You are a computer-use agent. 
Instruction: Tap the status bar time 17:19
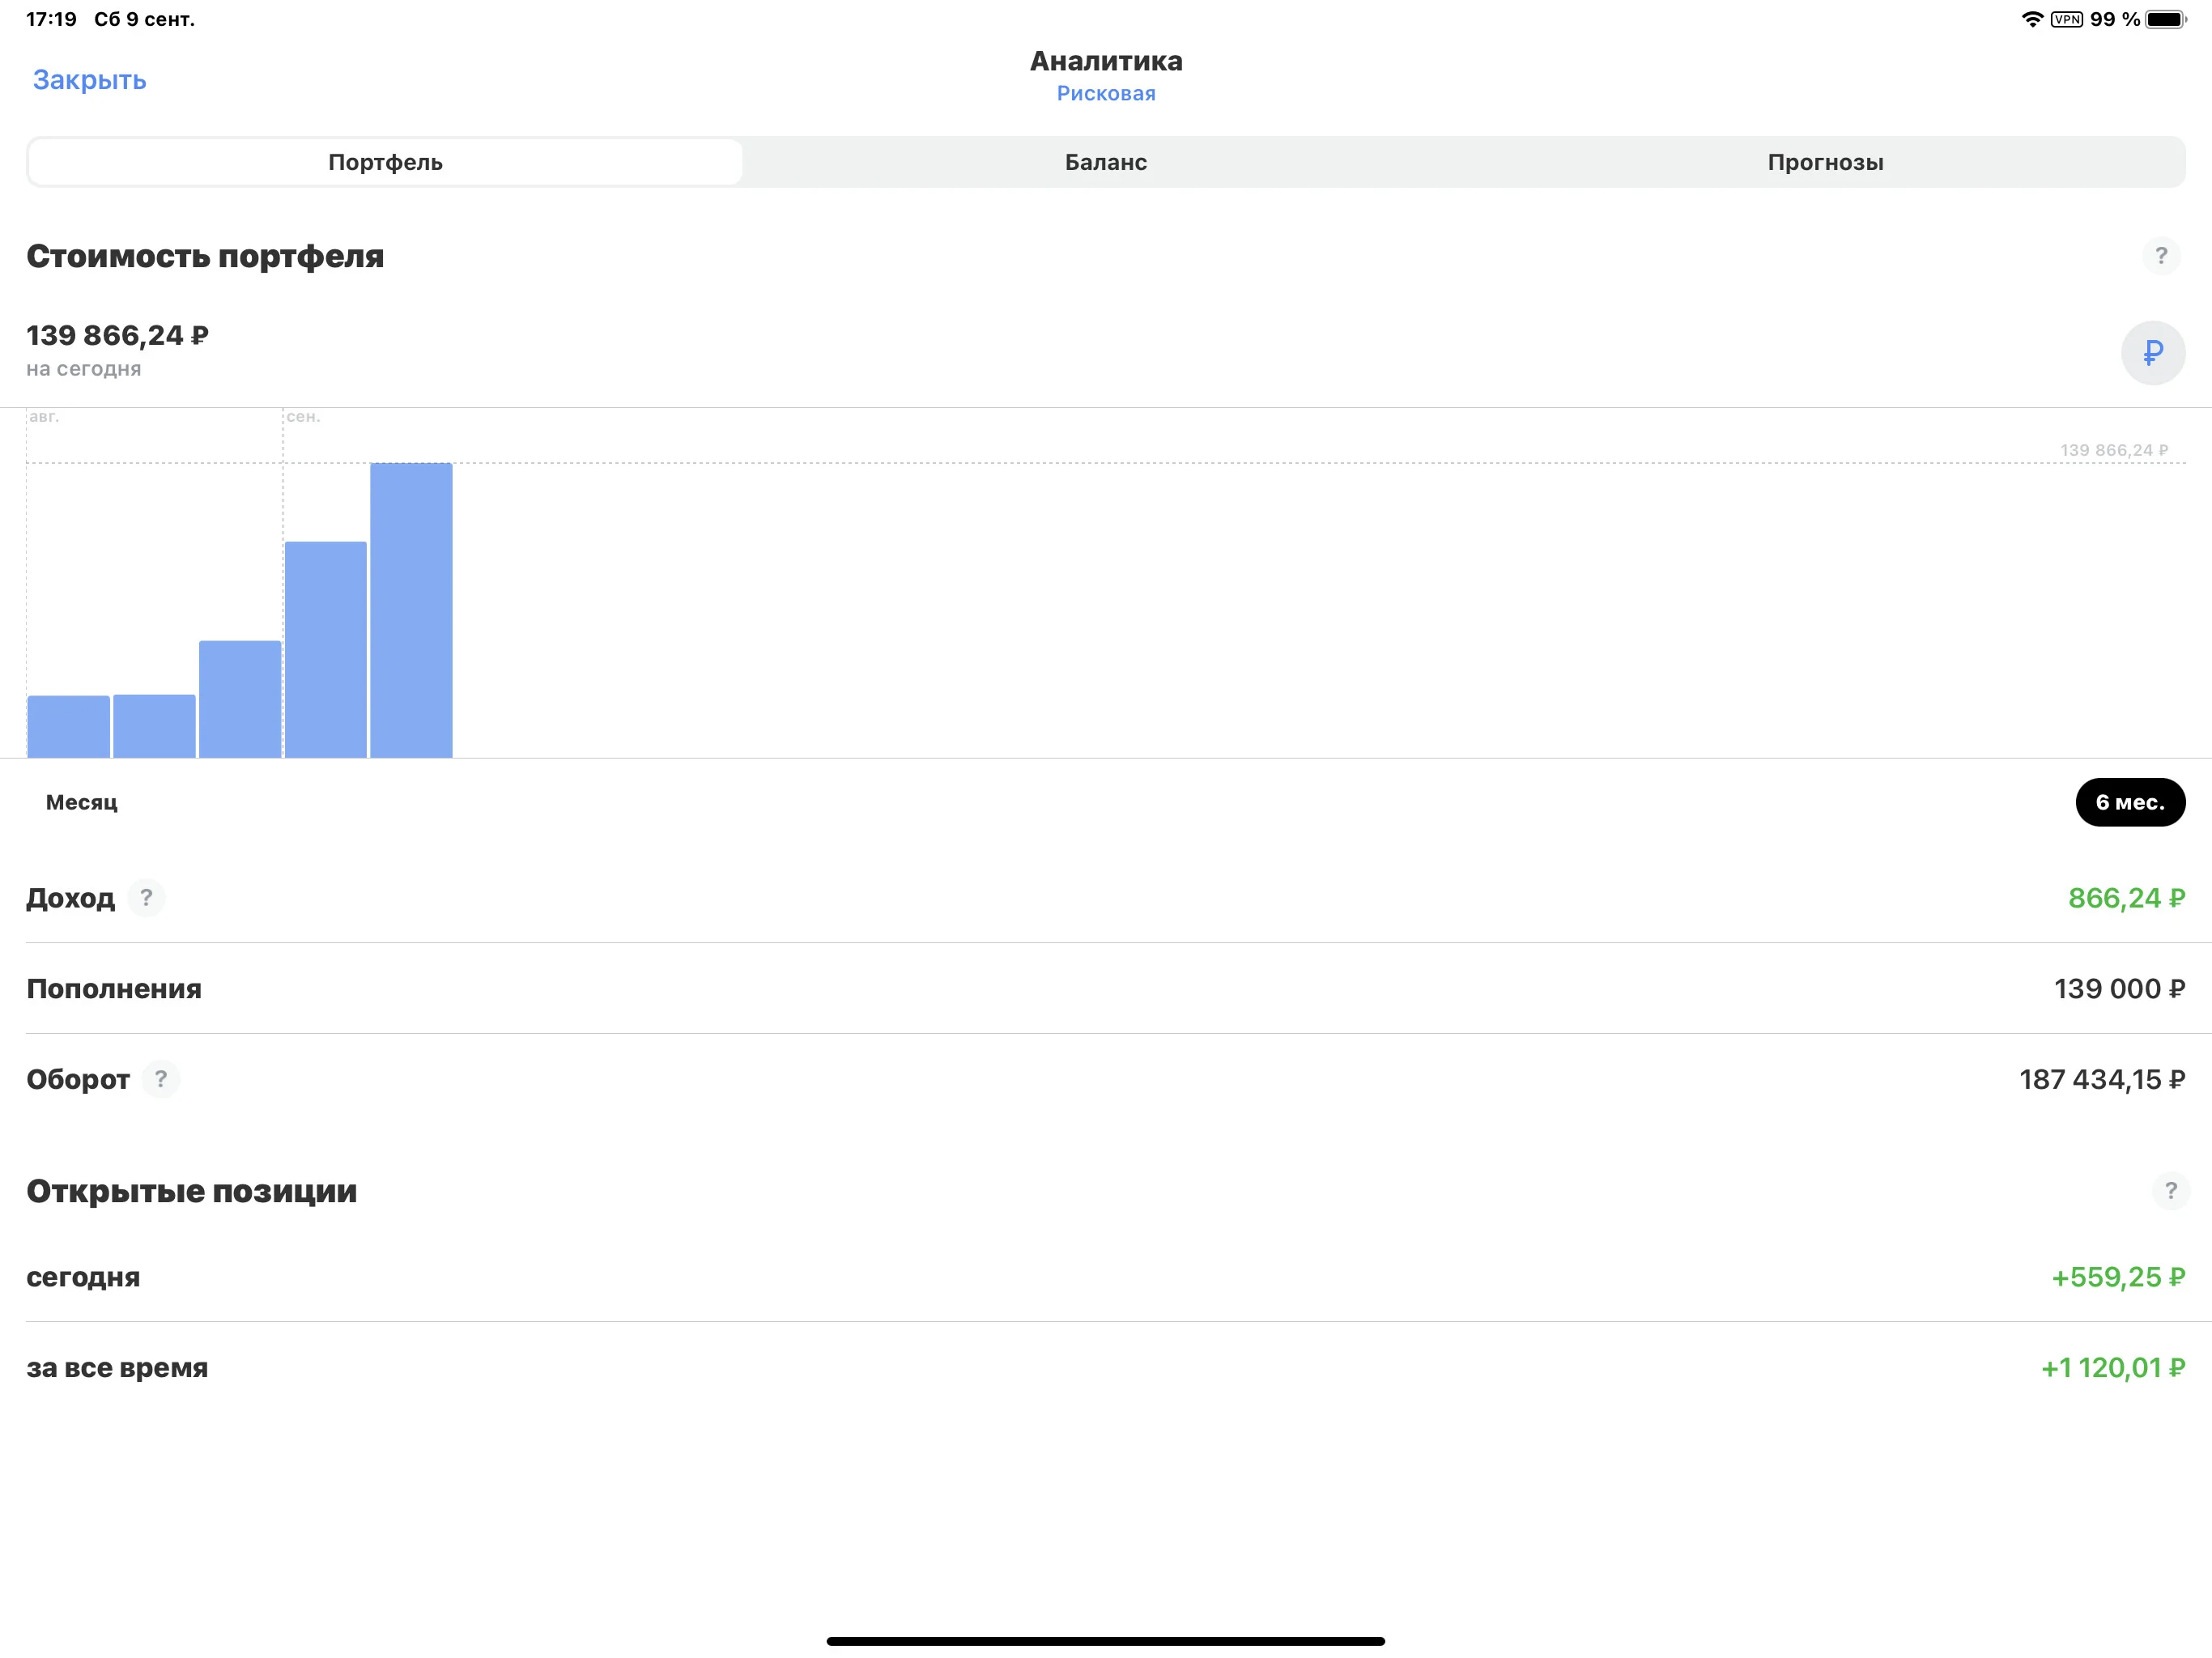[x=51, y=19]
